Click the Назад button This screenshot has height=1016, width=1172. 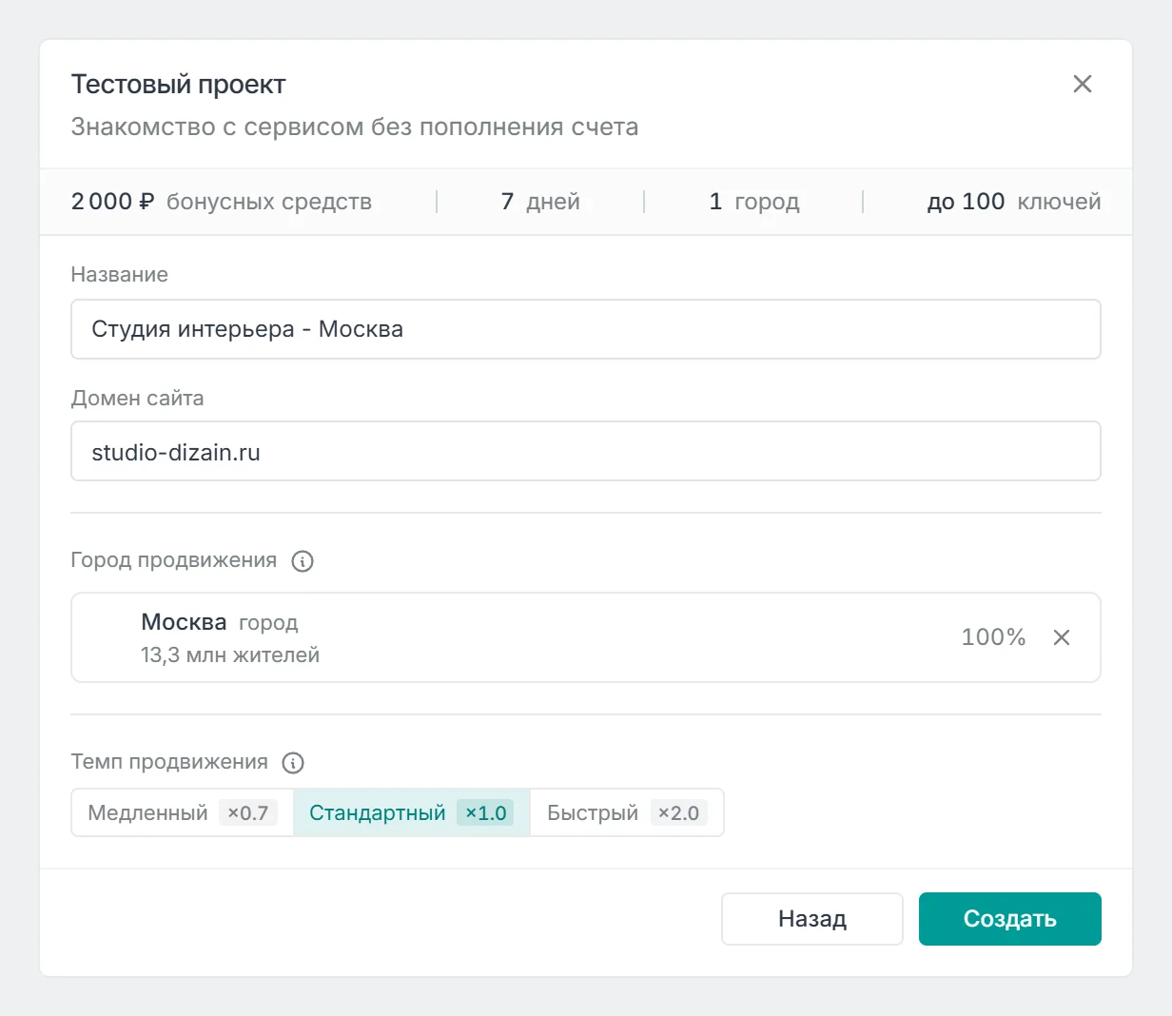pos(812,919)
